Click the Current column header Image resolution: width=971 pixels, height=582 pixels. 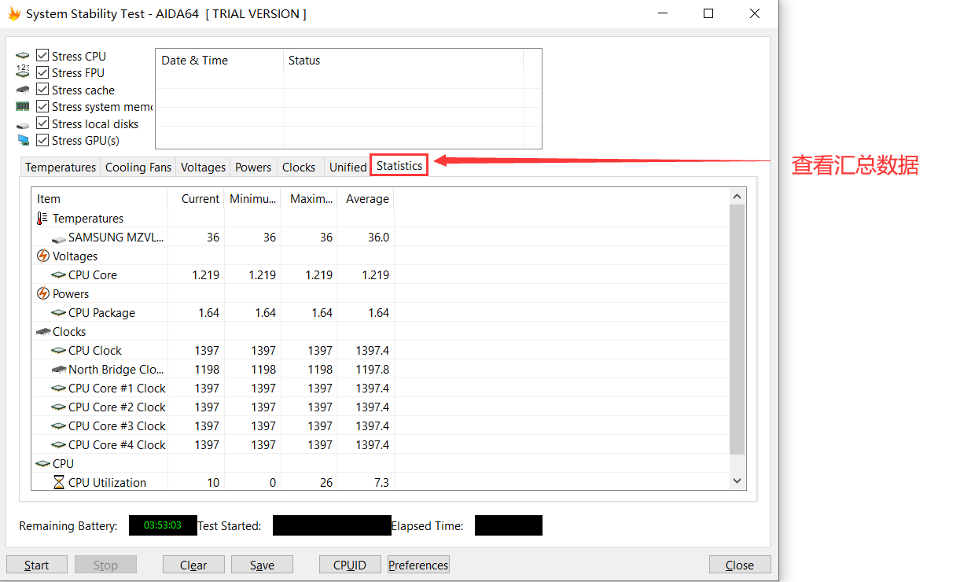(x=196, y=199)
